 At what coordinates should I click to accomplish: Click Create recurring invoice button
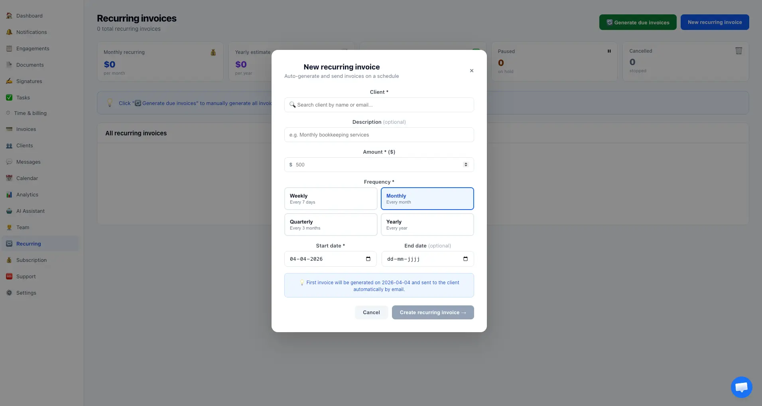(x=433, y=313)
